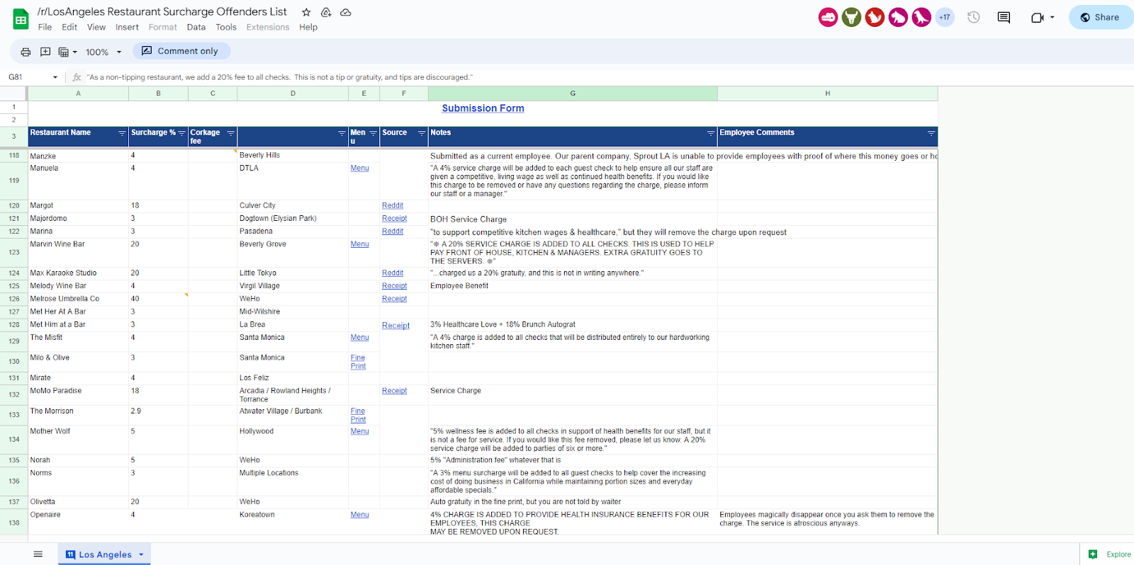Open the Fine Print link for Milo & Olive
The width and height of the screenshot is (1134, 565).
[x=358, y=362]
